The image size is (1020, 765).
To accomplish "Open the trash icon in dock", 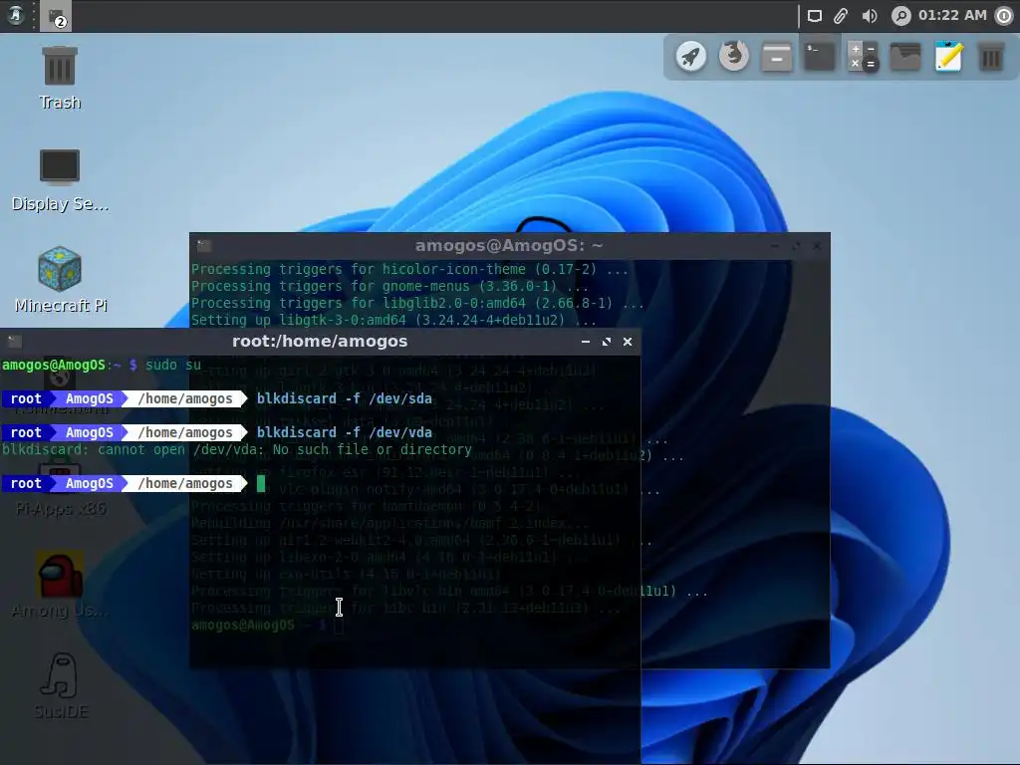I will [991, 57].
